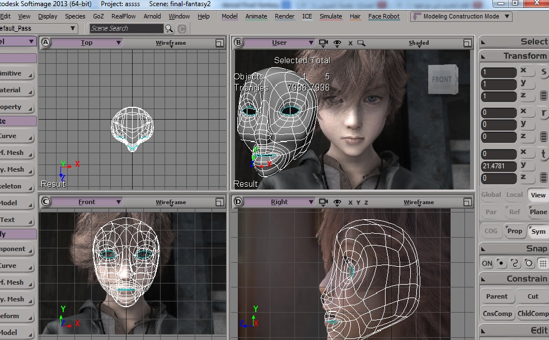549x340 pixels.
Task: Click the FRONT view cube in User viewport
Action: coord(442,79)
